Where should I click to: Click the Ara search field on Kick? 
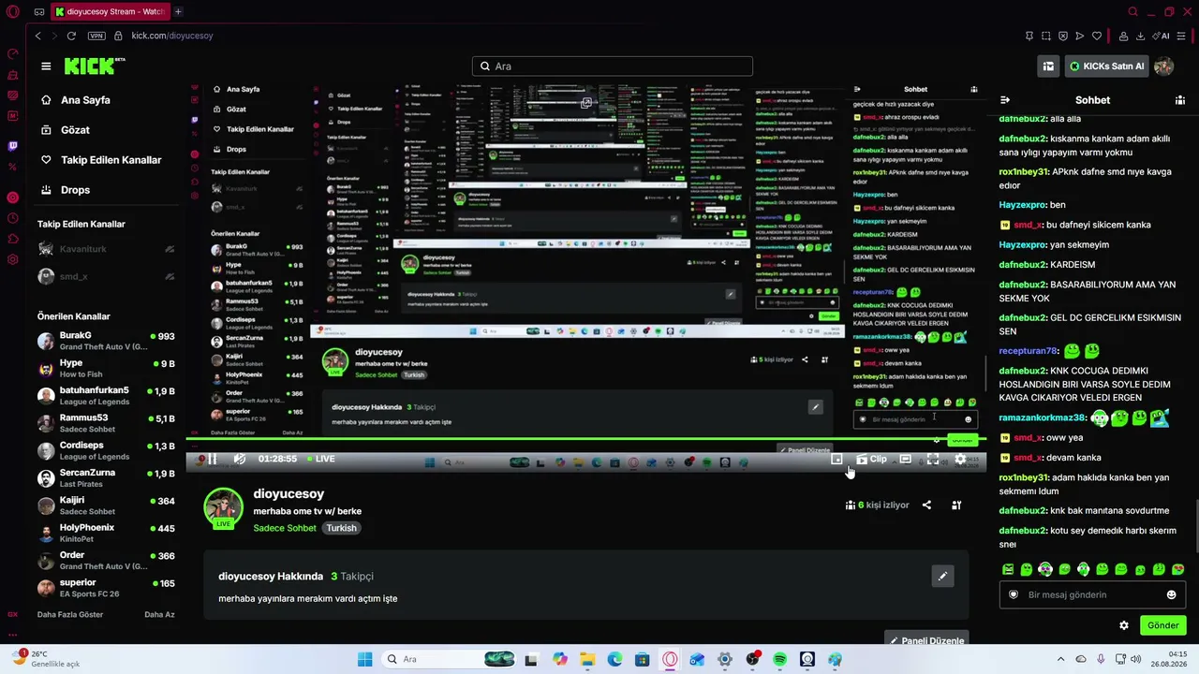(x=613, y=66)
